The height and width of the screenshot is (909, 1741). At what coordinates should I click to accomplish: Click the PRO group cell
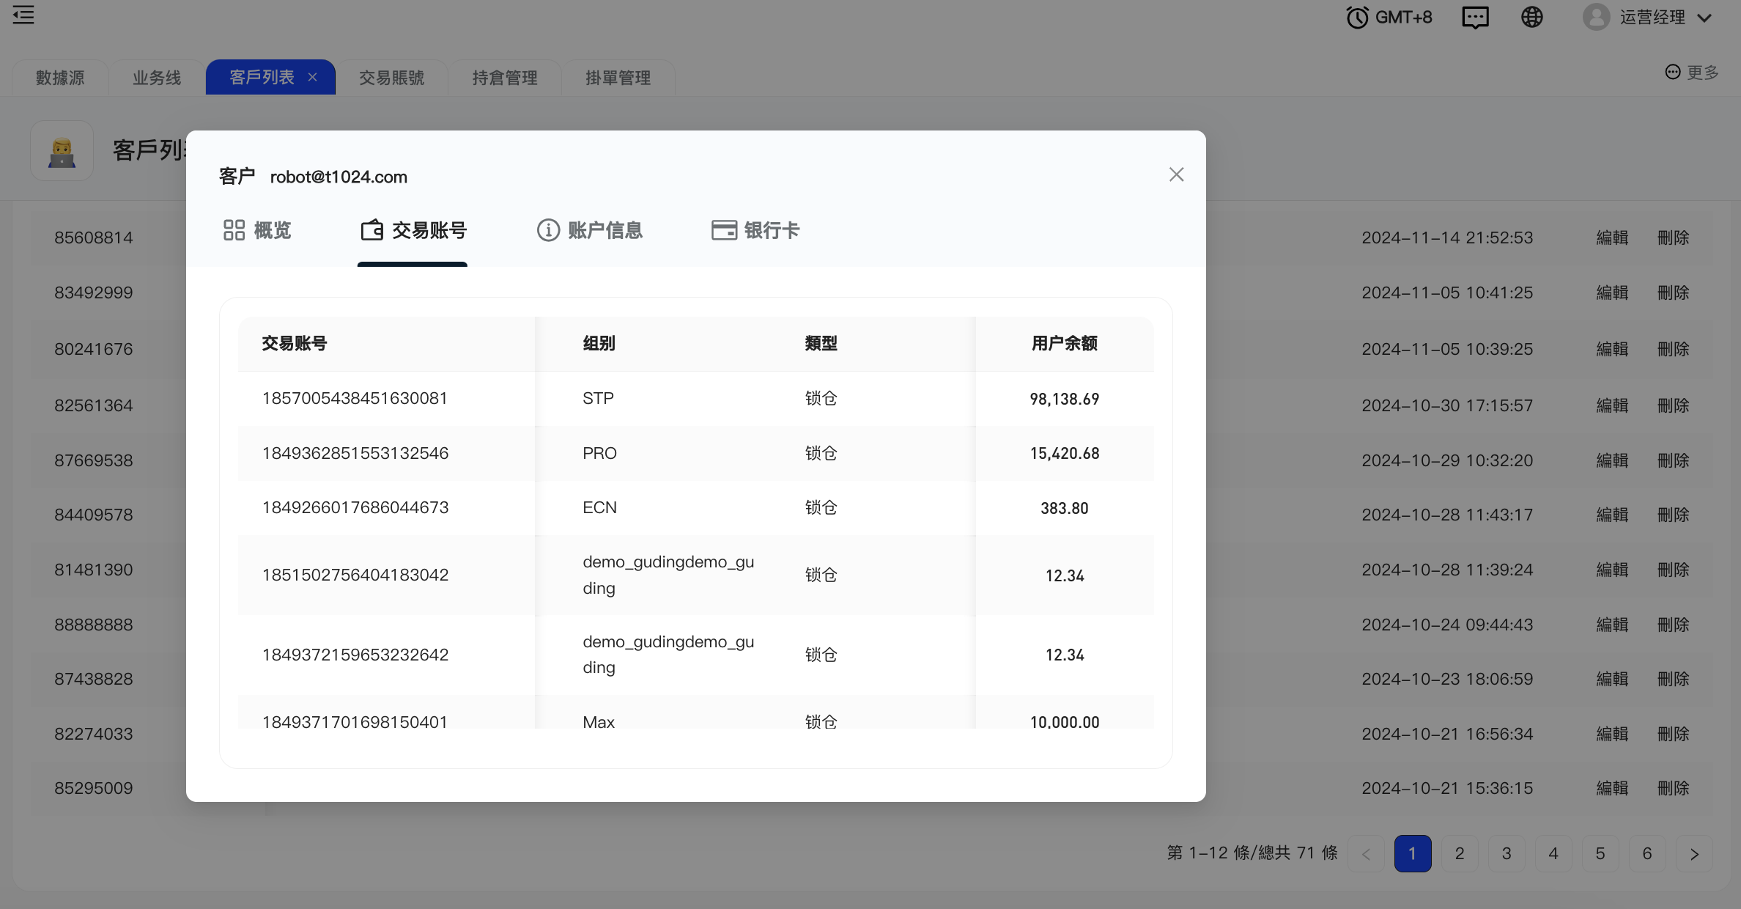(599, 453)
